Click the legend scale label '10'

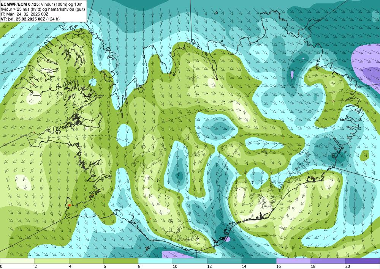(175, 266)
